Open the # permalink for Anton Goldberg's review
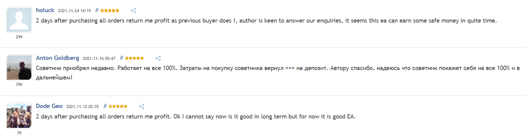Image resolution: width=526 pixels, height=139 pixels. click(122, 58)
